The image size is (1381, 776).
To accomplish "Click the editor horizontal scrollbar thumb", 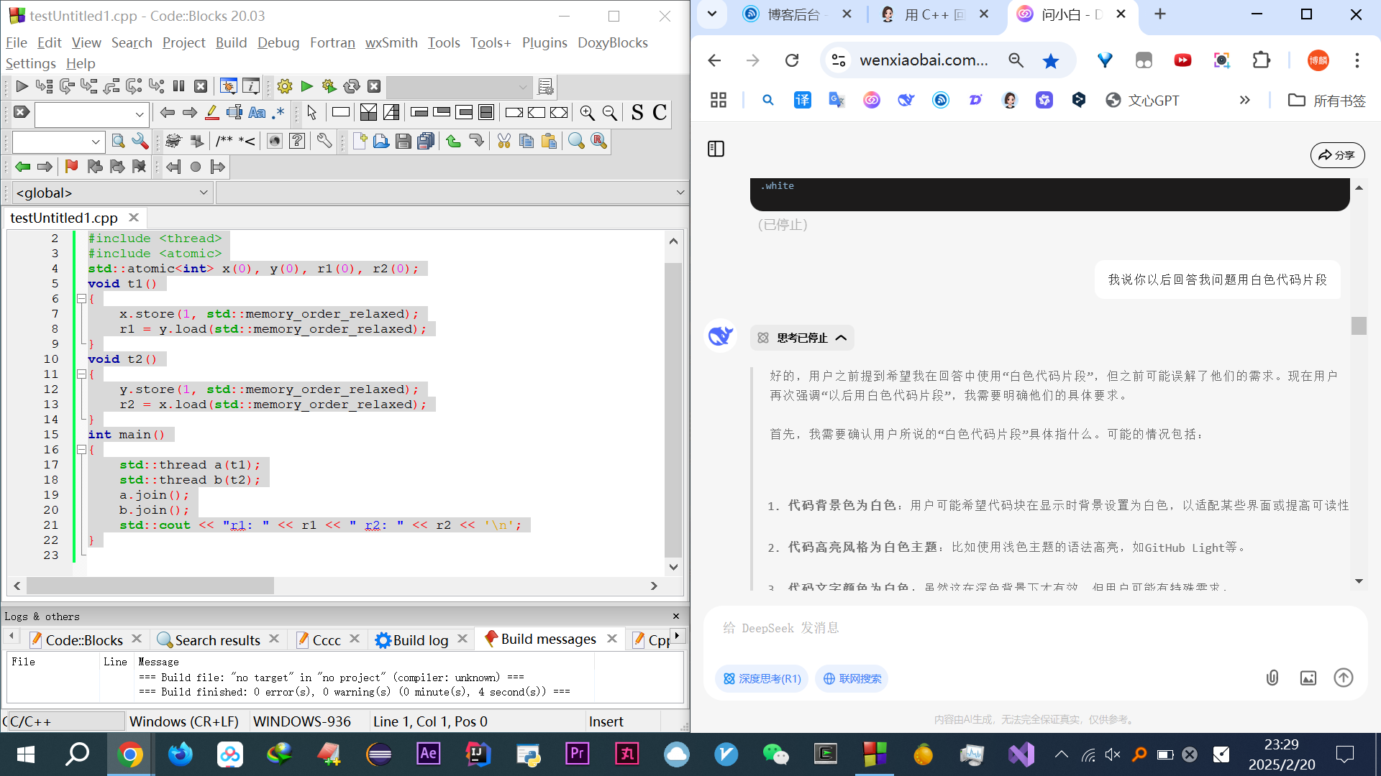I will tap(150, 586).
